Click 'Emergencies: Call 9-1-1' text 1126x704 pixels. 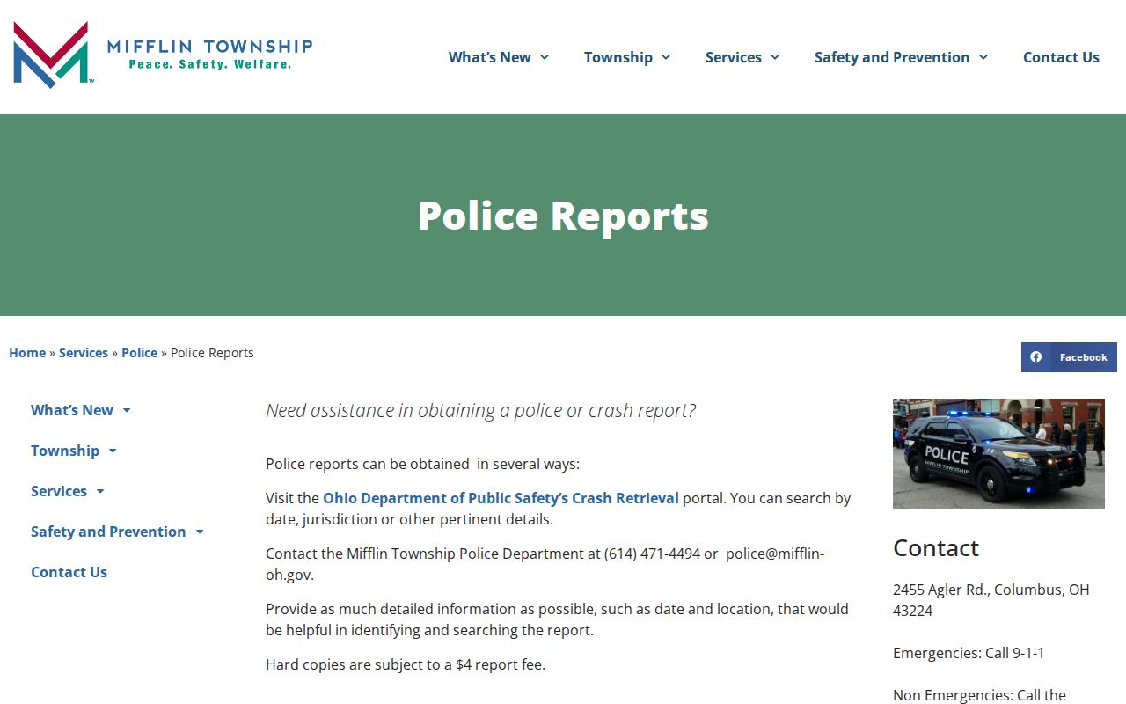[969, 653]
